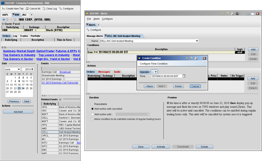The image size is (262, 161).
Task: Click the info icon next to SMART
Action: pos(35,30)
